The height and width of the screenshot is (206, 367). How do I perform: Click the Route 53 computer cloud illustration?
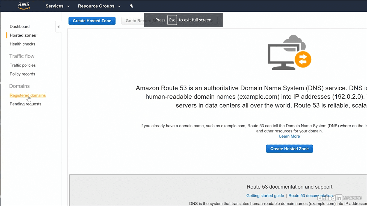click(289, 53)
